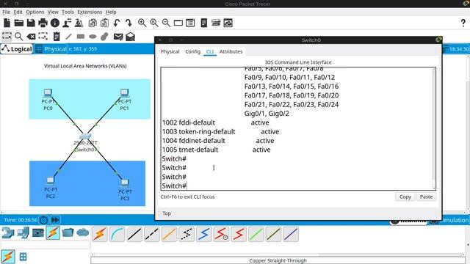Switch to the Config tab
Screen dimensions: 470x264
tap(192, 51)
